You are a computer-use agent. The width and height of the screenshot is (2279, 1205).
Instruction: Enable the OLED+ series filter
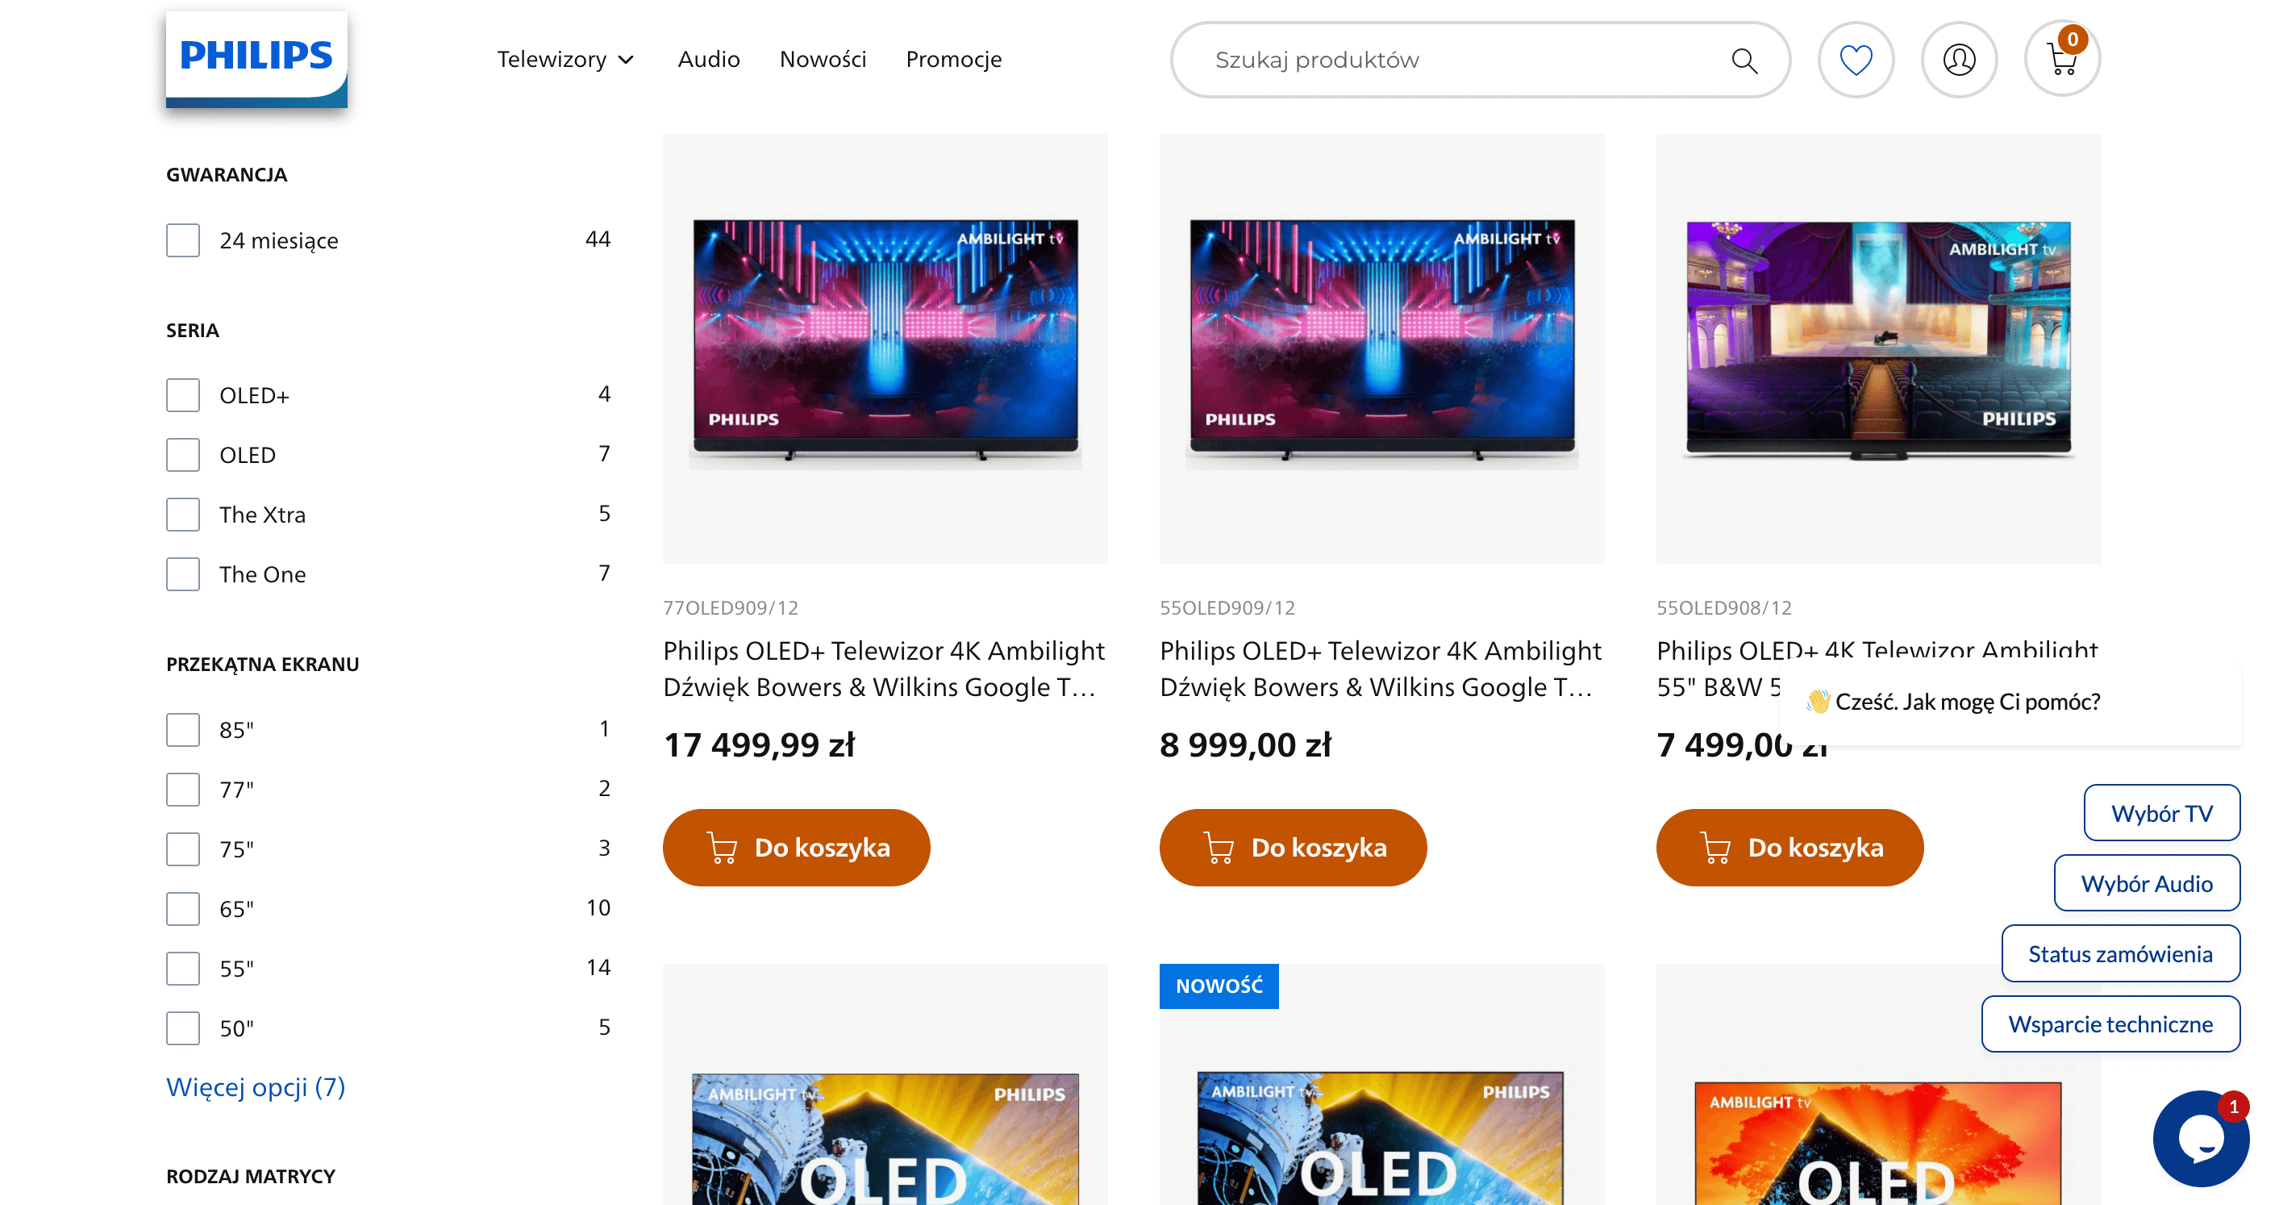pyautogui.click(x=183, y=394)
